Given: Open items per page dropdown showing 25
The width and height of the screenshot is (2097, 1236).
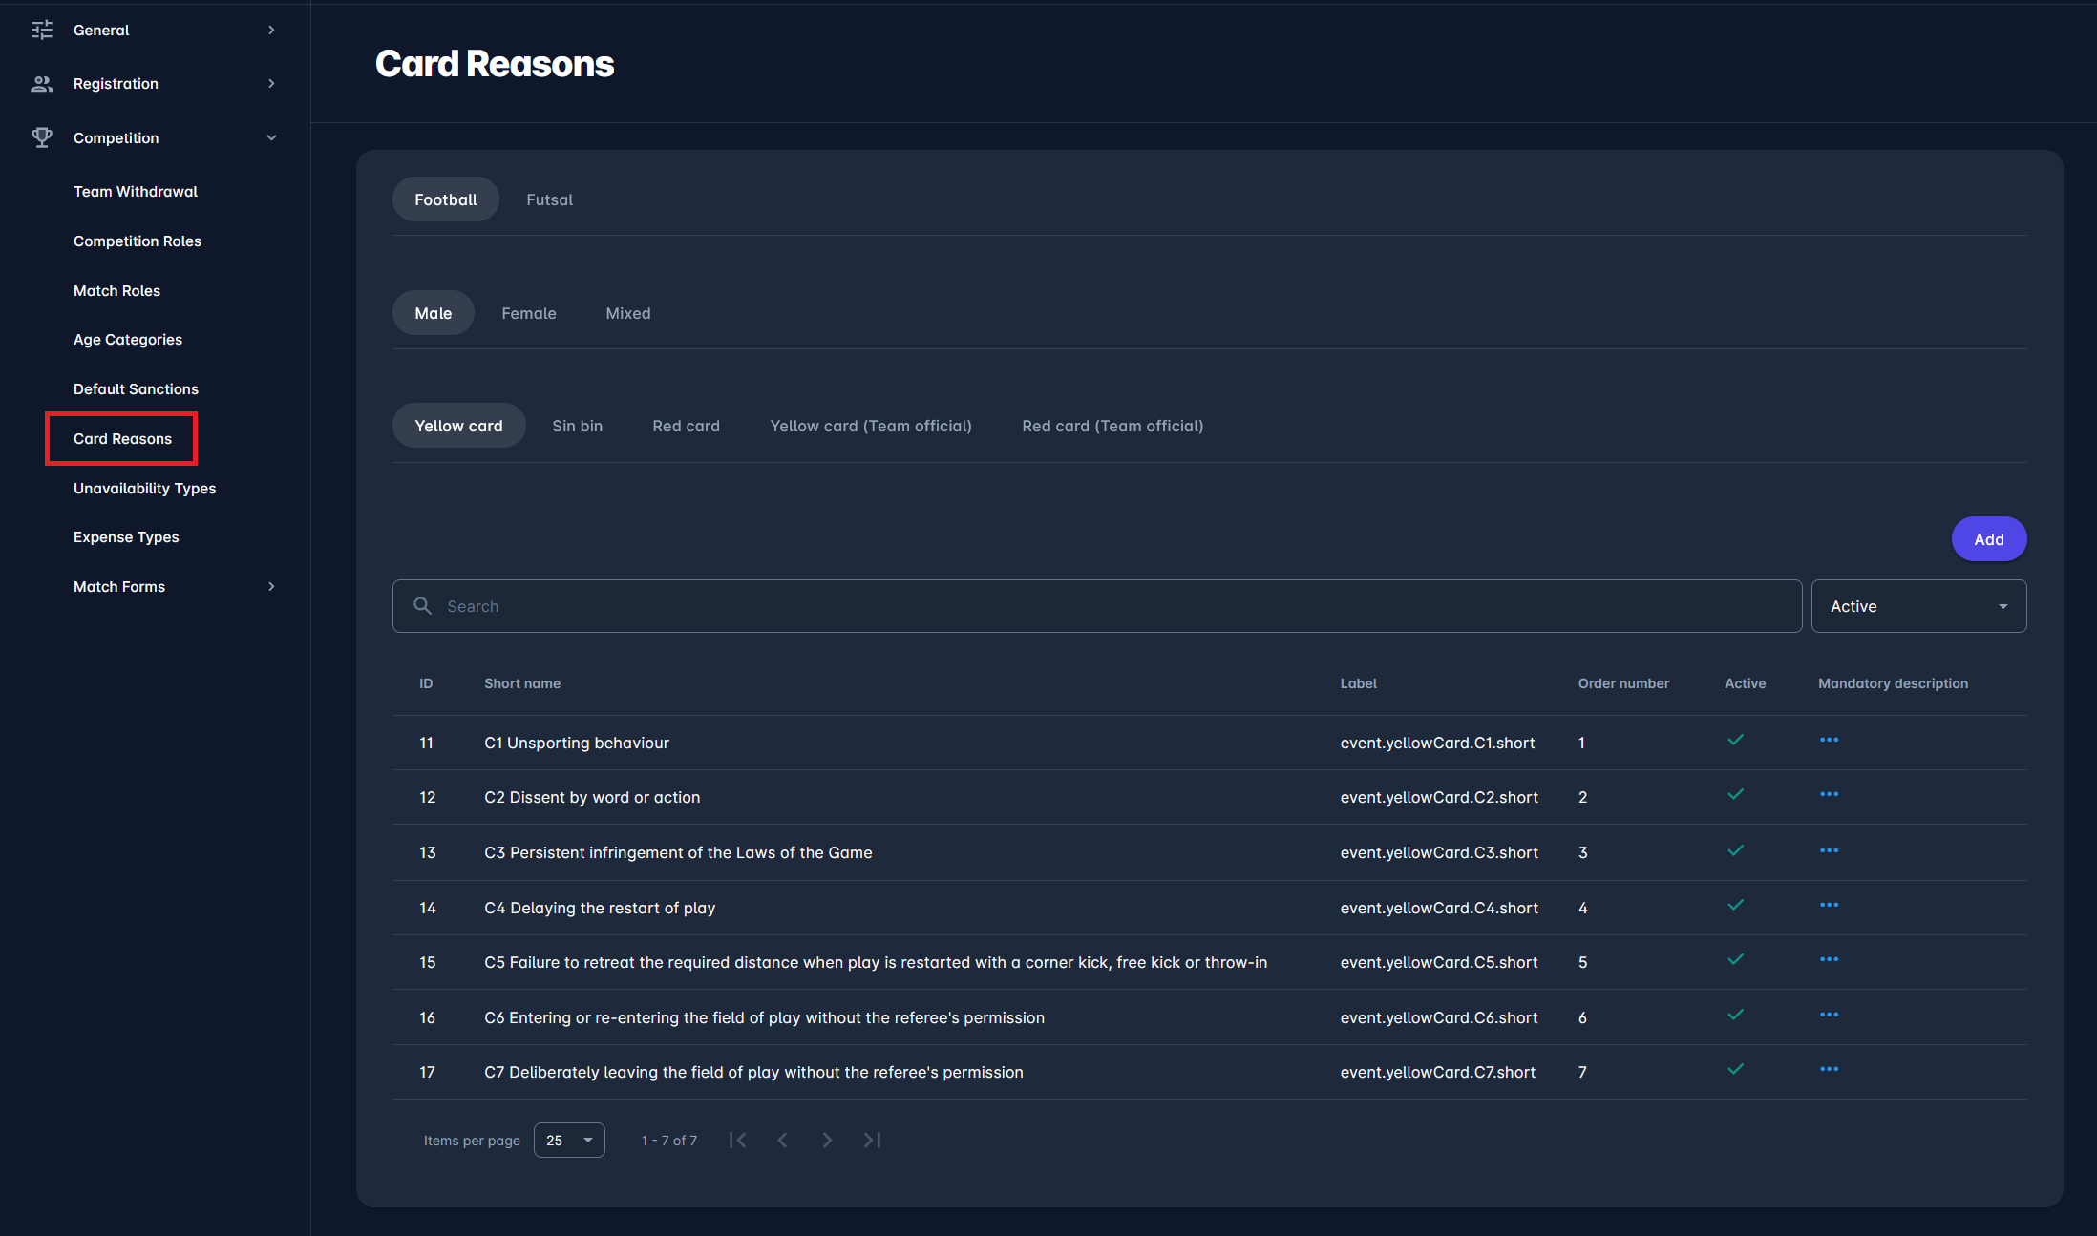Looking at the screenshot, I should [x=569, y=1141].
